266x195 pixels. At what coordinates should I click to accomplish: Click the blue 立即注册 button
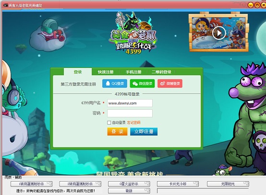coord(144,132)
